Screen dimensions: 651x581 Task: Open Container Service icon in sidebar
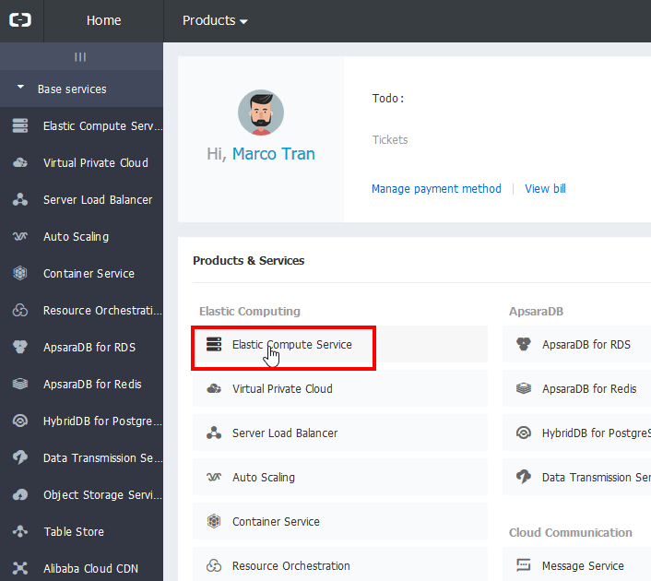click(x=20, y=274)
